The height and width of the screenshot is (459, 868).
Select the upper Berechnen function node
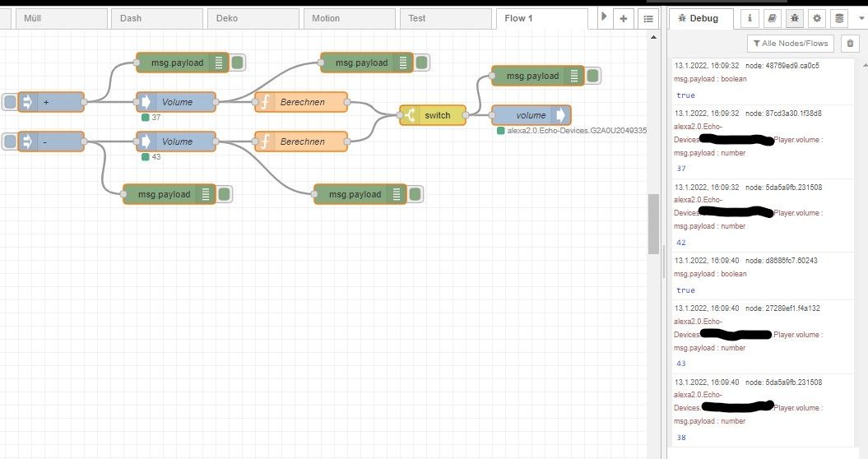click(x=301, y=102)
